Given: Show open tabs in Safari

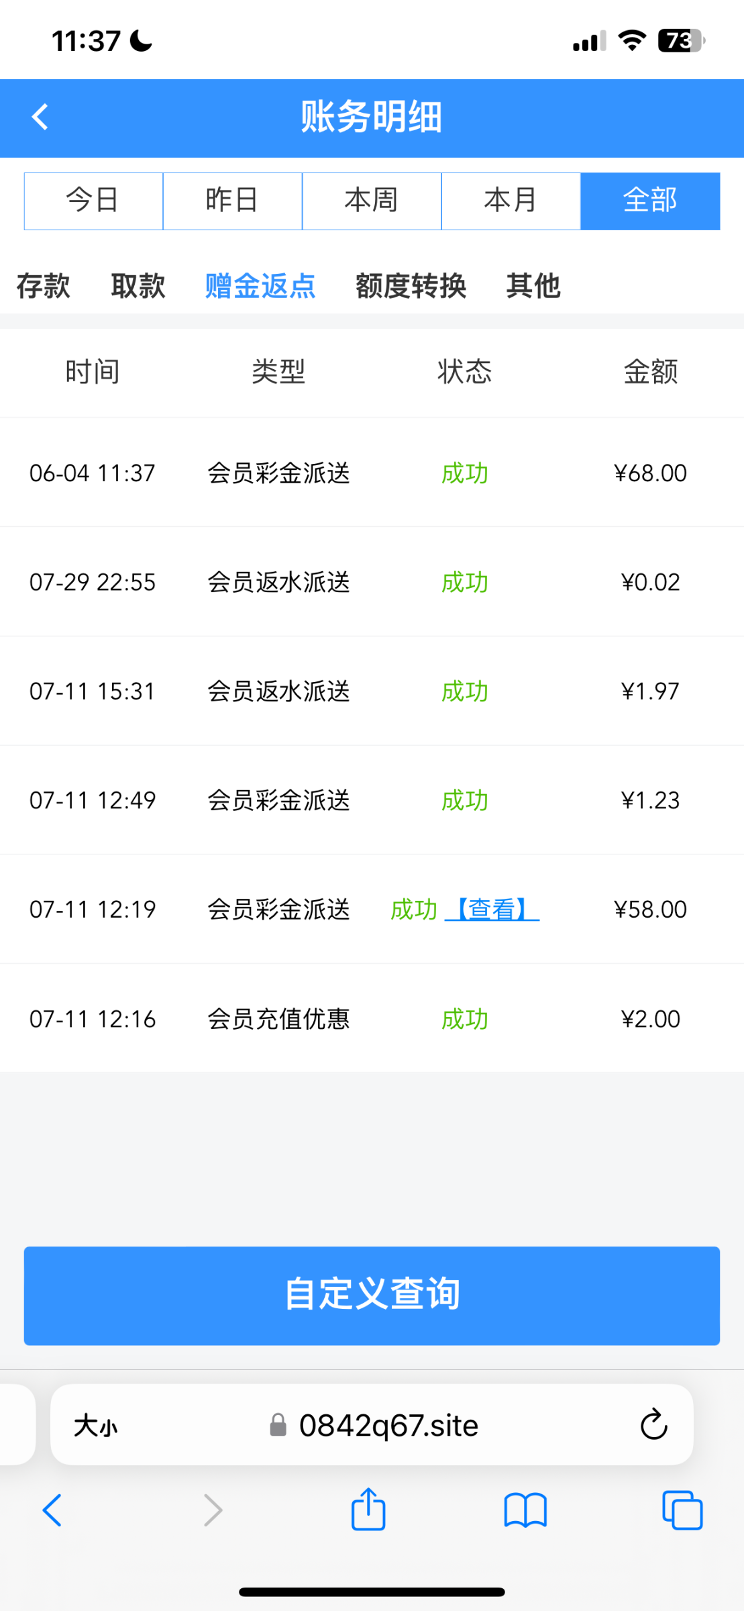Looking at the screenshot, I should tap(682, 1510).
